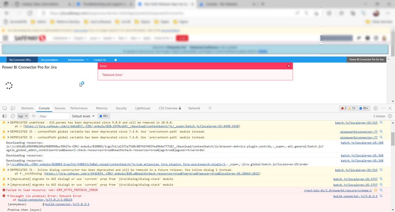Click the search icon on the AJS.params deprecation row

tap(381, 123)
